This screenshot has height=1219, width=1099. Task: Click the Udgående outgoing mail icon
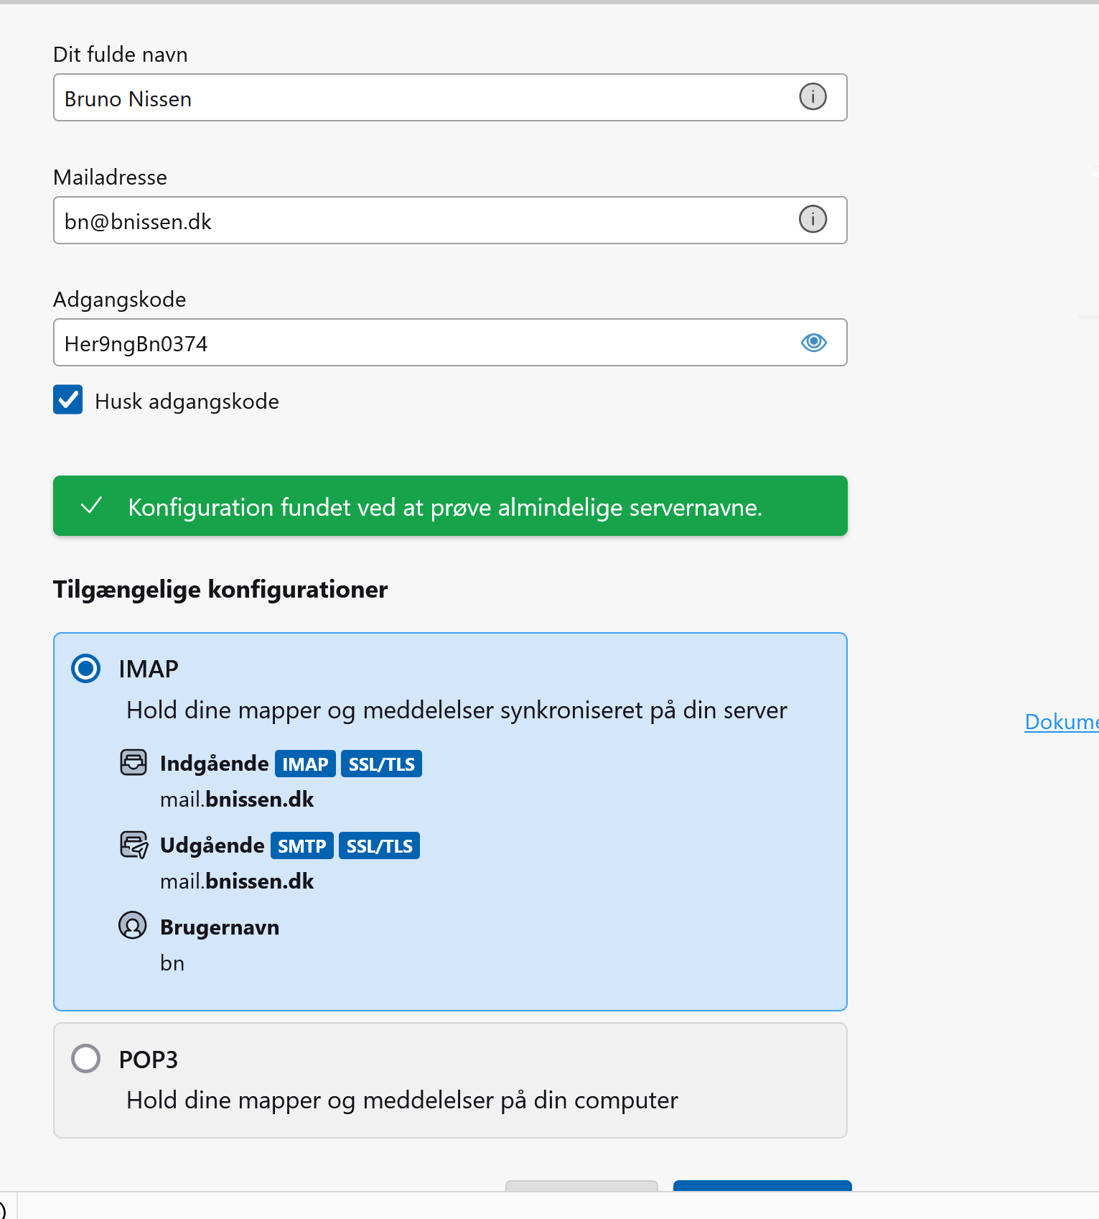point(134,845)
